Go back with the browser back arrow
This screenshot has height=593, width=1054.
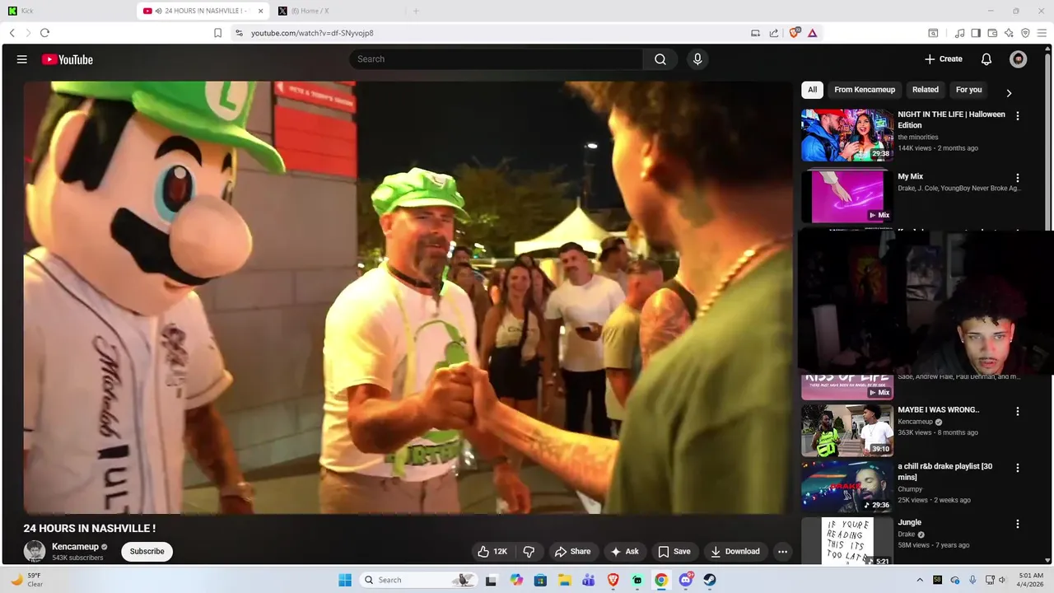pos(12,33)
